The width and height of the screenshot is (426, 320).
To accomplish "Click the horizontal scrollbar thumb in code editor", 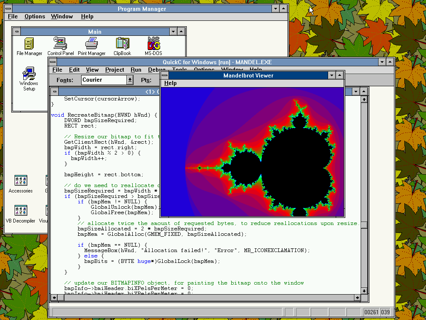I will coord(61,297).
